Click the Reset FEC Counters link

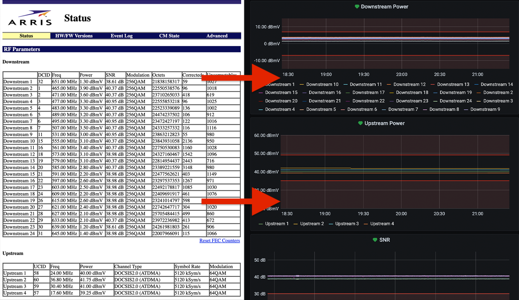click(220, 240)
